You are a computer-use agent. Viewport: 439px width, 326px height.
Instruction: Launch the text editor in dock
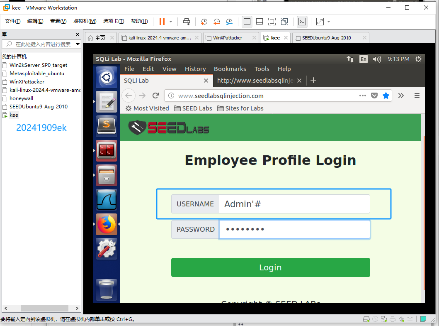[107, 102]
